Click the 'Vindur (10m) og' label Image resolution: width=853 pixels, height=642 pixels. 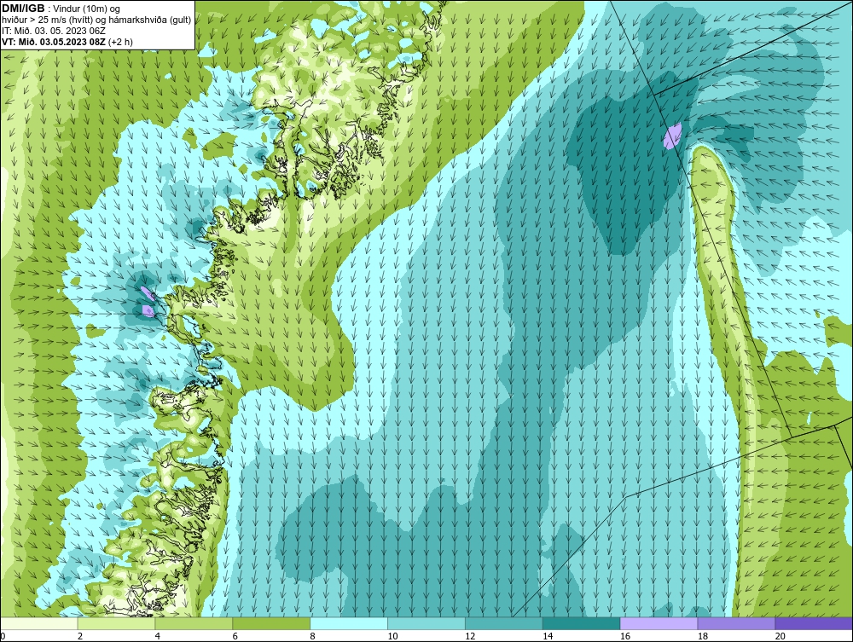(85, 9)
